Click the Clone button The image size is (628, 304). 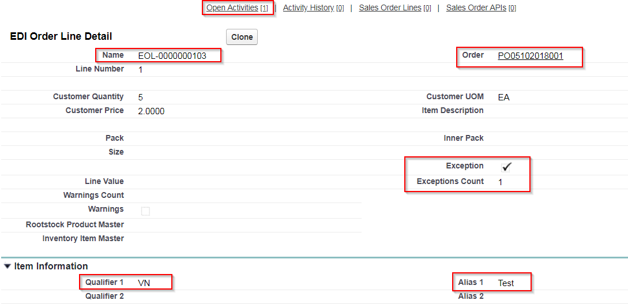242,37
